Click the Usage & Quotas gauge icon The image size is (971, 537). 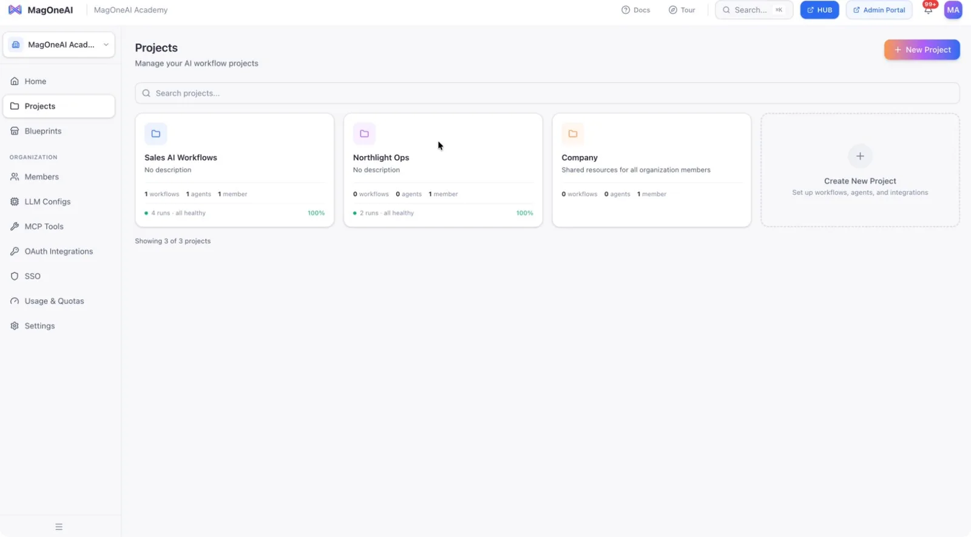coord(15,301)
